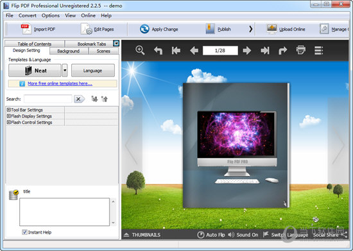Select the Scenes tab
Image resolution: width=353 pixels, height=251 pixels.
click(103, 51)
